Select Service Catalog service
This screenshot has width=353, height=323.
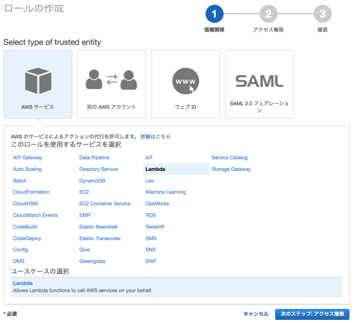click(230, 157)
